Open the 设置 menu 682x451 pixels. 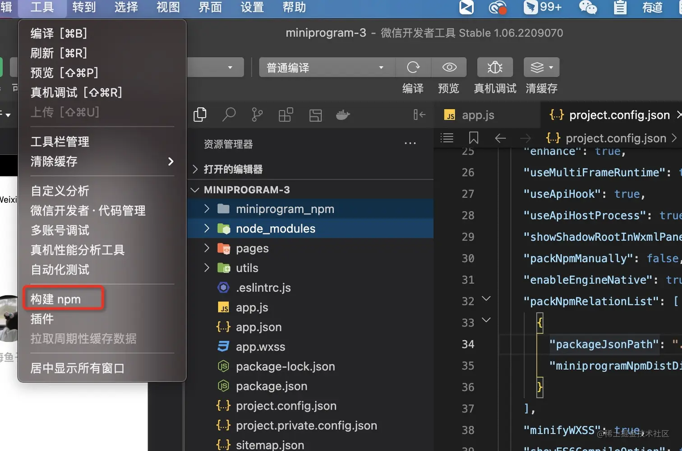pos(252,7)
